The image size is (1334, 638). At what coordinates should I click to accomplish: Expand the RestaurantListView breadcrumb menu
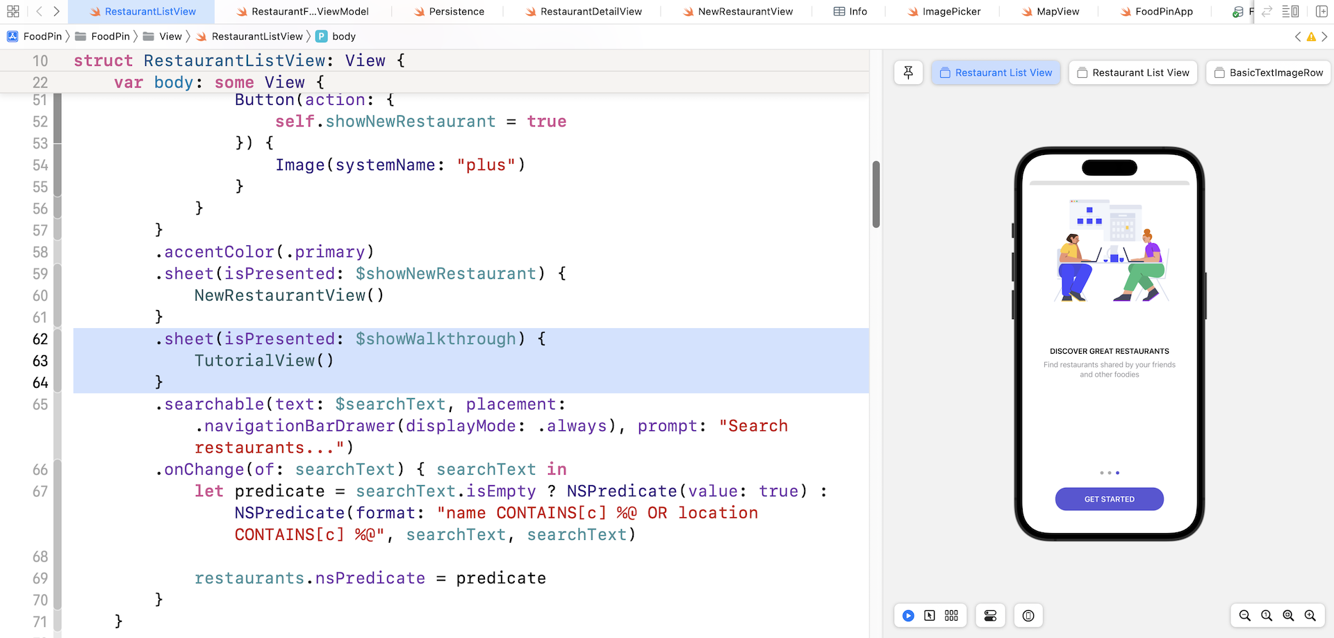tap(257, 36)
